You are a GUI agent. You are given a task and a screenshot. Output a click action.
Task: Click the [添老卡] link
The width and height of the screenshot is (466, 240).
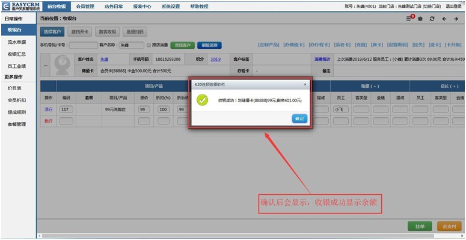(x=342, y=45)
